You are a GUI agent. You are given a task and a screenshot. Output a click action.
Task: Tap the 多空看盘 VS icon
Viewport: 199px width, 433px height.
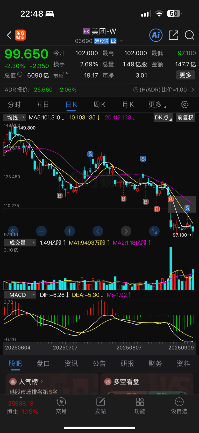108,382
